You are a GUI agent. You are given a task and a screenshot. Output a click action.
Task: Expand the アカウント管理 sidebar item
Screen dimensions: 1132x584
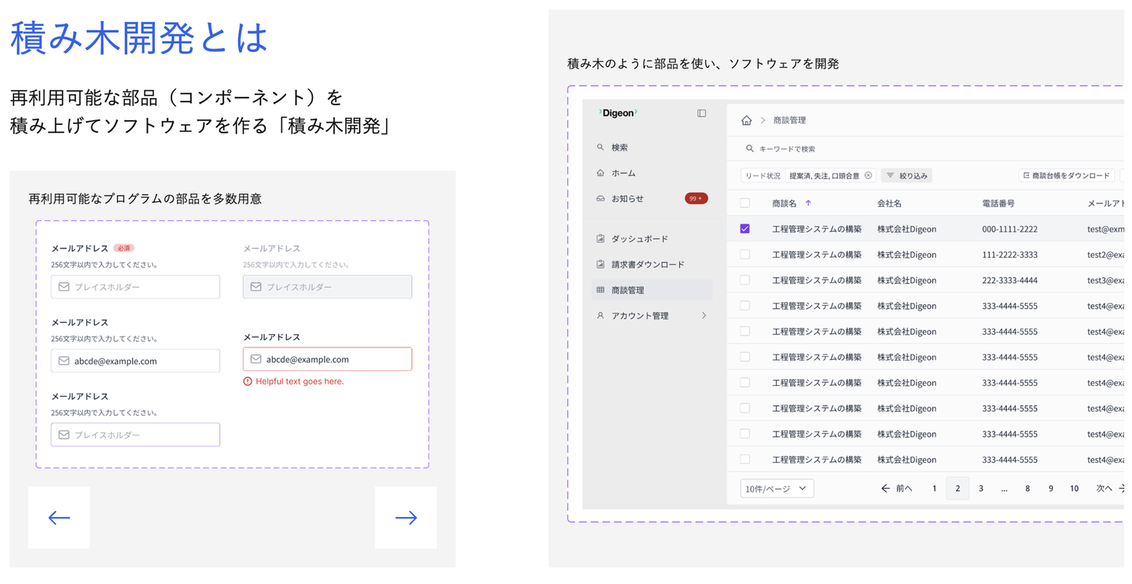(x=652, y=315)
